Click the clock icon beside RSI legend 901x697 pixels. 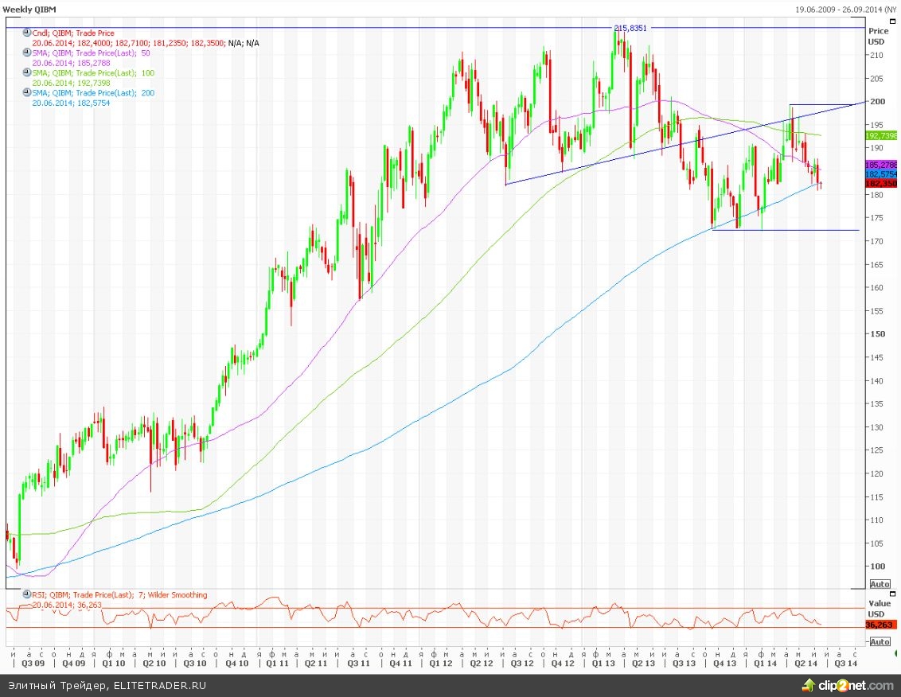[26, 594]
